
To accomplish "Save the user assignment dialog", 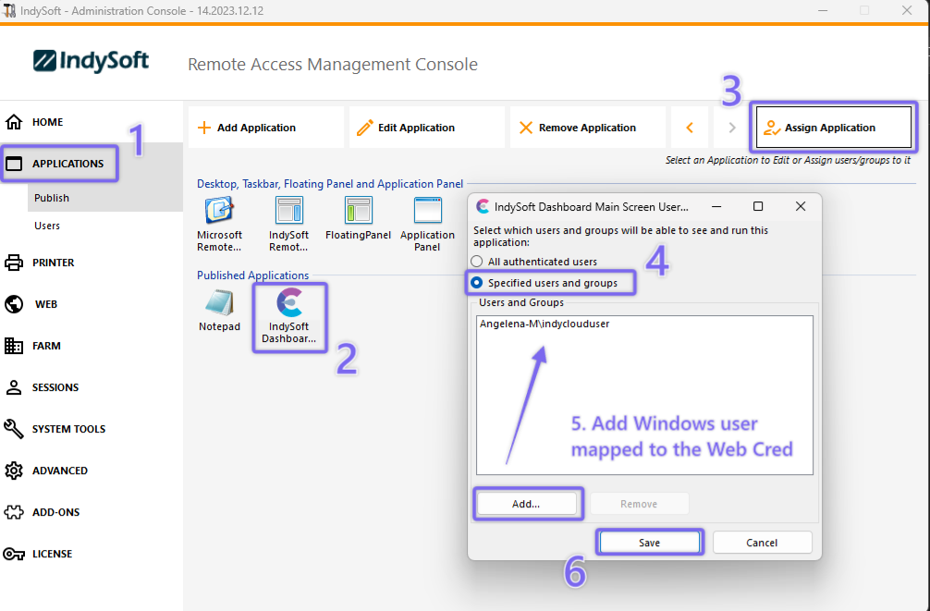I will [x=650, y=543].
